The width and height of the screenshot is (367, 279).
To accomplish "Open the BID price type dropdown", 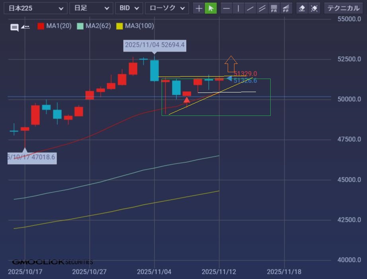I will click(129, 8).
